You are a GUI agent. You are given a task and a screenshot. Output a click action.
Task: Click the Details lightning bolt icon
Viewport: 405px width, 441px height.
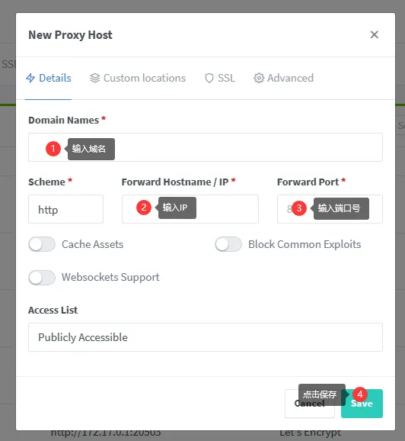(x=30, y=78)
